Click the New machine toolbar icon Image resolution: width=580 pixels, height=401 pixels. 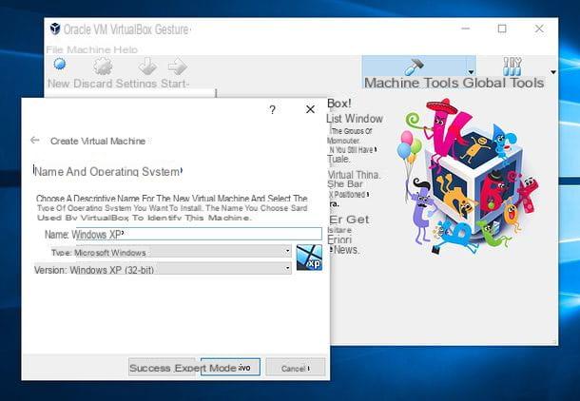(60, 65)
